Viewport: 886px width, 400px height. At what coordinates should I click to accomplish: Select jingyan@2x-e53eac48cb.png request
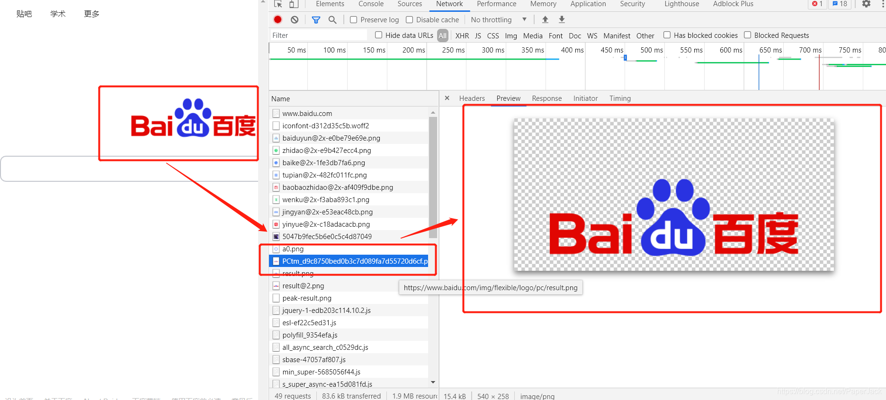pos(349,212)
